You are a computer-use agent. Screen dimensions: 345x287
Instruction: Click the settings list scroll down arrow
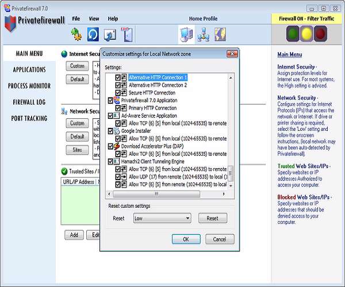point(231,186)
